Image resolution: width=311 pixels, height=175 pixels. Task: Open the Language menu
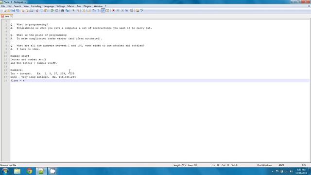pyautogui.click(x=49, y=6)
